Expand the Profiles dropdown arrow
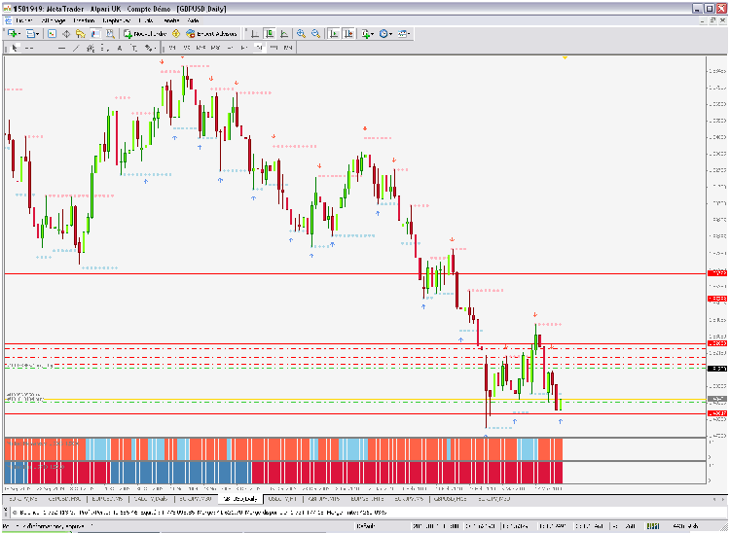 tap(38, 34)
